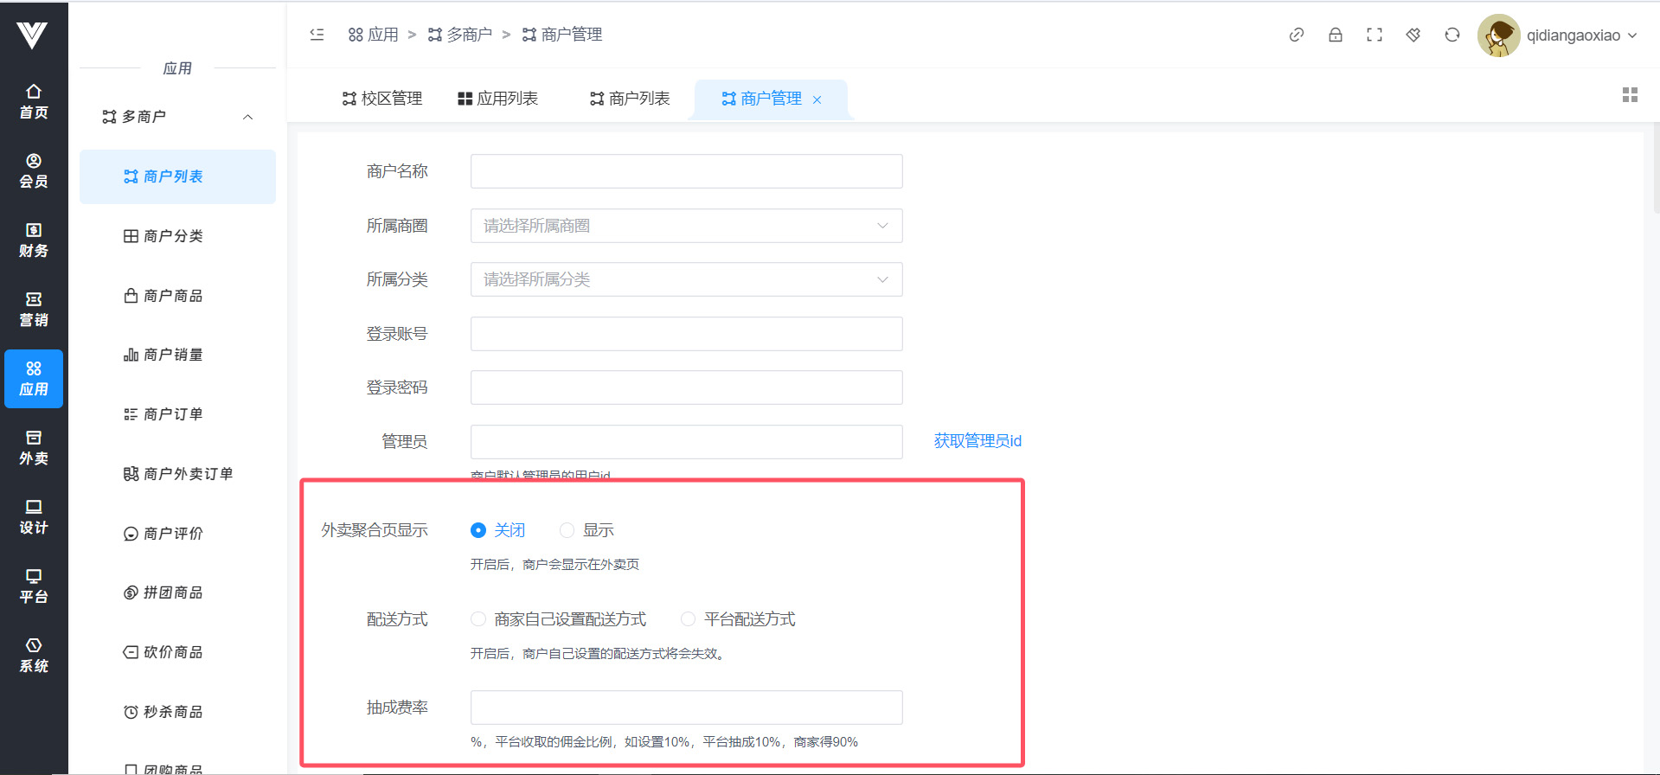Select 商家自己设置配送方式 radio option
The height and width of the screenshot is (775, 1660).
click(x=478, y=619)
